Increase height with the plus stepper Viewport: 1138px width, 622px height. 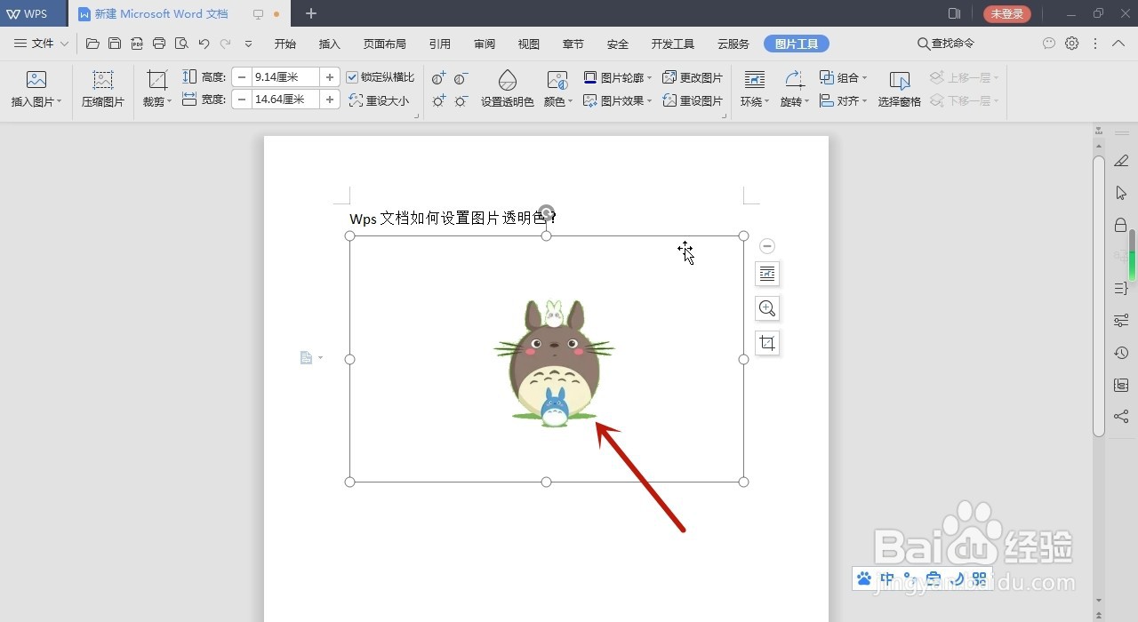(x=330, y=77)
